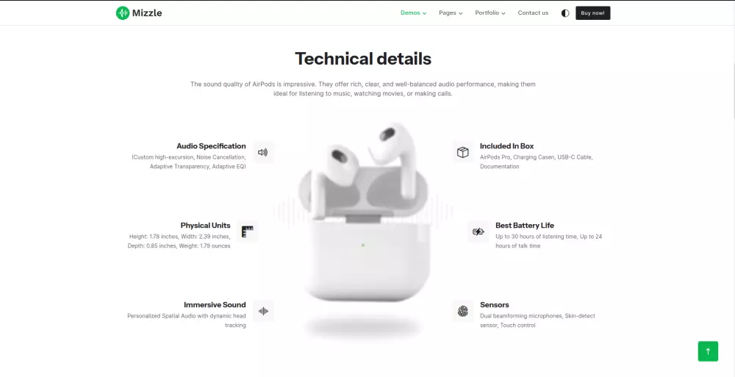
Task: Select the Best Battery Life heading
Action: 525,225
